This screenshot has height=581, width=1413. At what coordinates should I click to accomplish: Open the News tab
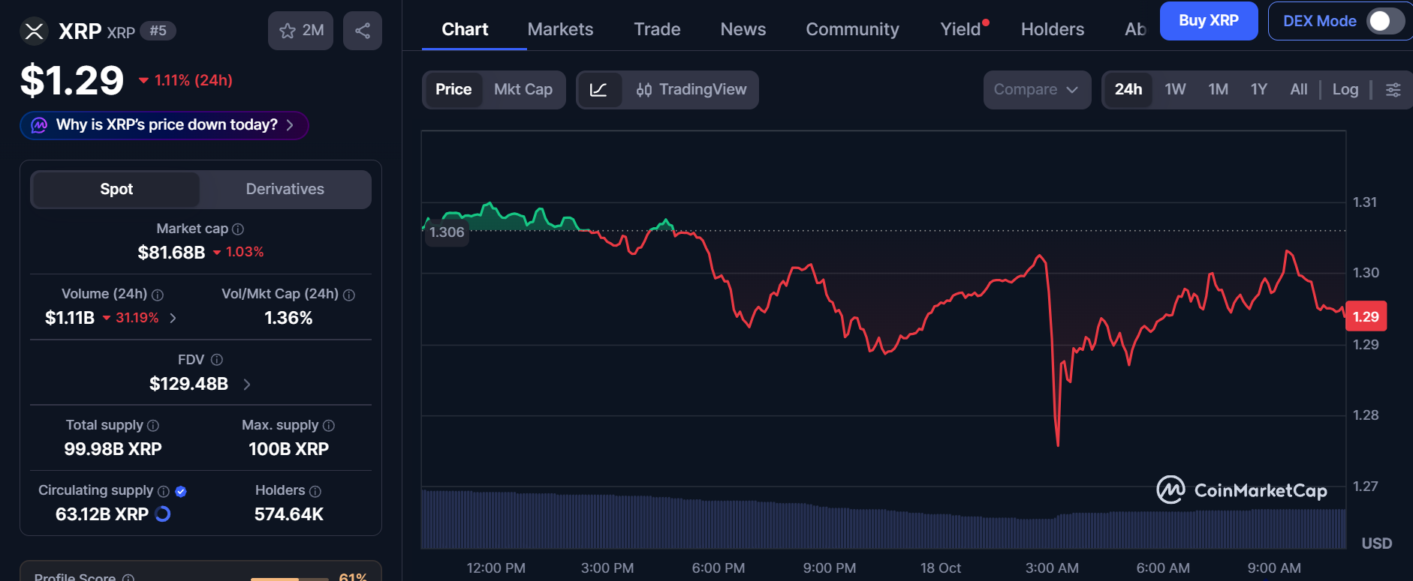click(x=743, y=29)
